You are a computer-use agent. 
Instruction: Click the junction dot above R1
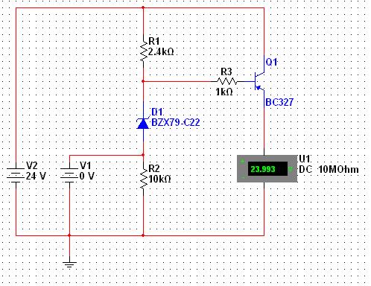(x=143, y=7)
